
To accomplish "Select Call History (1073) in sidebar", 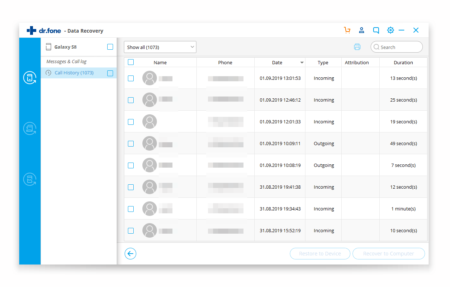I will [x=79, y=73].
